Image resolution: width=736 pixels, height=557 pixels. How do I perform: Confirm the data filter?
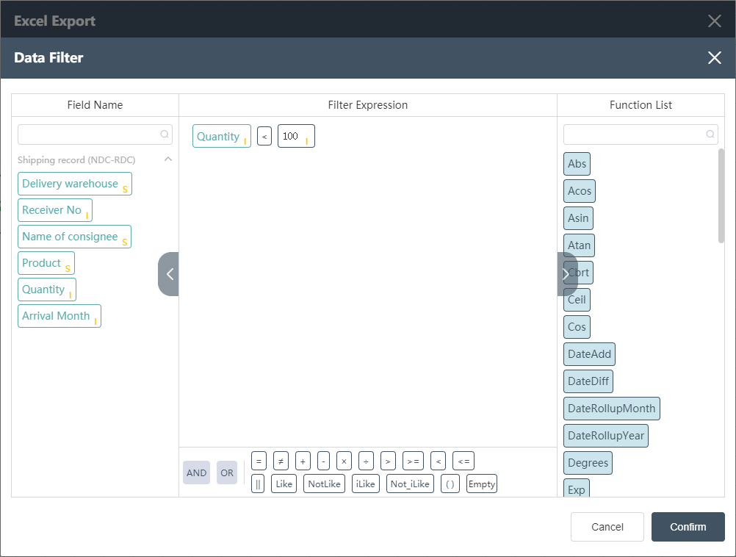[x=688, y=527]
